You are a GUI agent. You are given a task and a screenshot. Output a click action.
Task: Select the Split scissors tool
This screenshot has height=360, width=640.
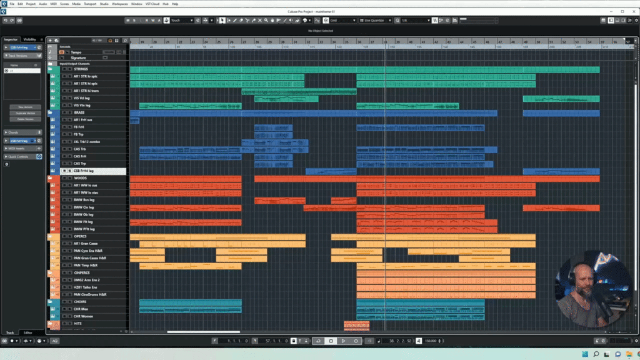[x=247, y=21]
